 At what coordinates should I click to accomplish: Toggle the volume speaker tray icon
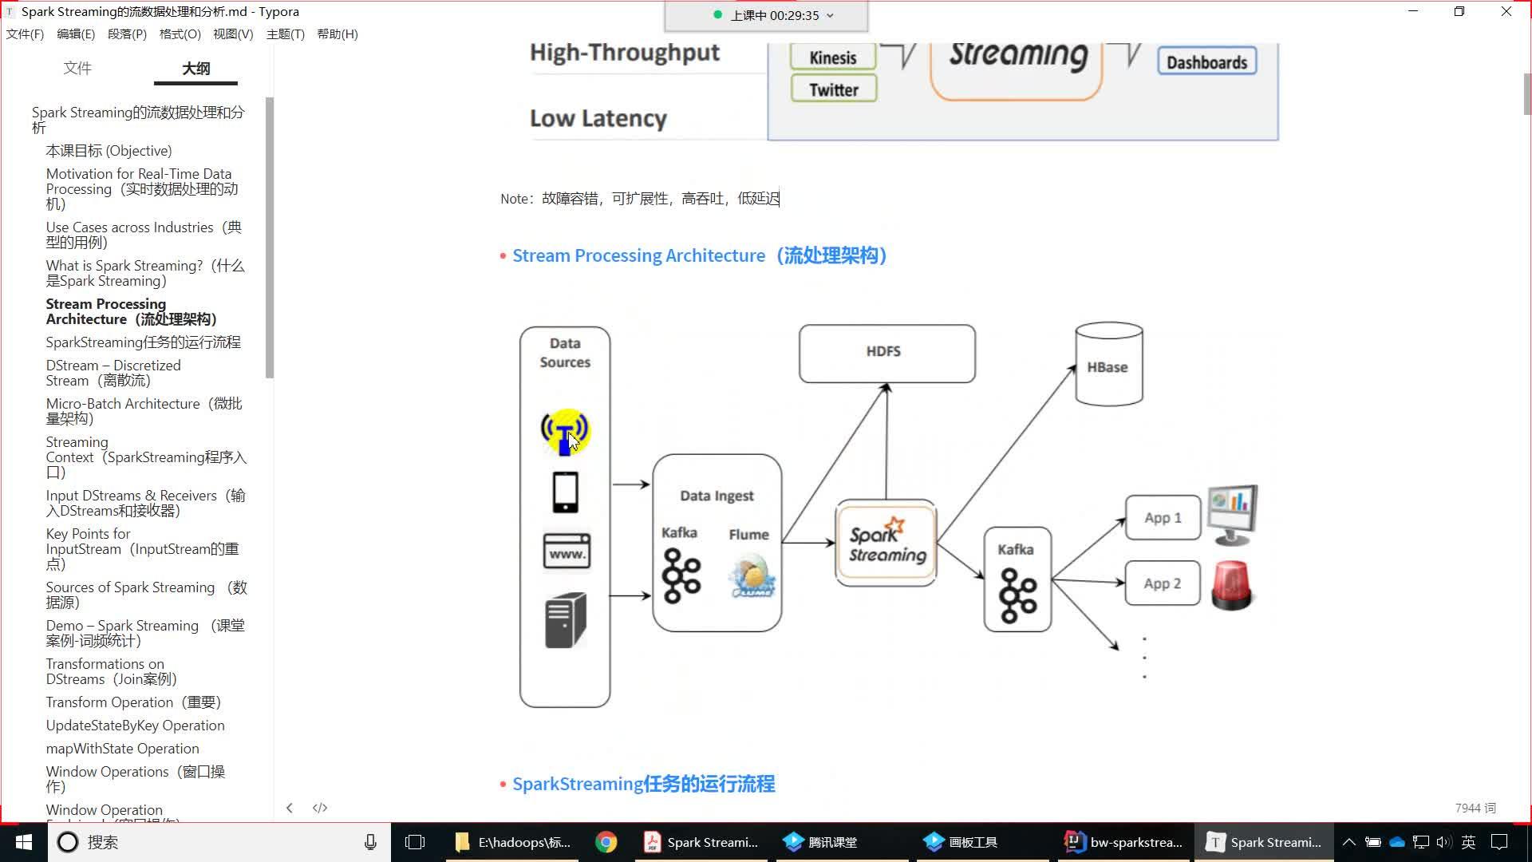click(x=1443, y=842)
